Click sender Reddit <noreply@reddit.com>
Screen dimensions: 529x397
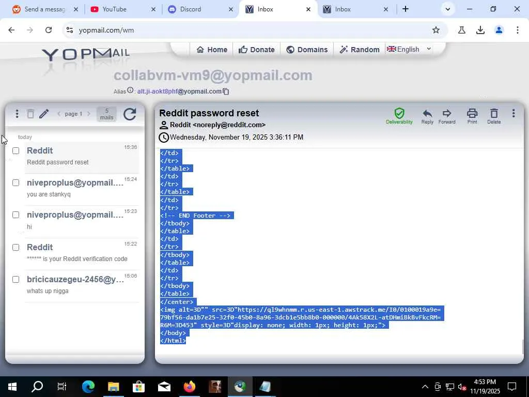click(x=217, y=125)
